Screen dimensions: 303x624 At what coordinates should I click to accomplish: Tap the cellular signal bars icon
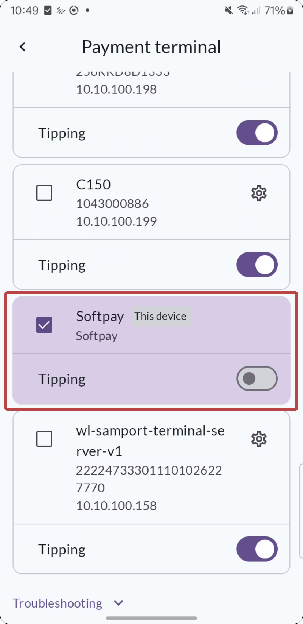coord(256,11)
